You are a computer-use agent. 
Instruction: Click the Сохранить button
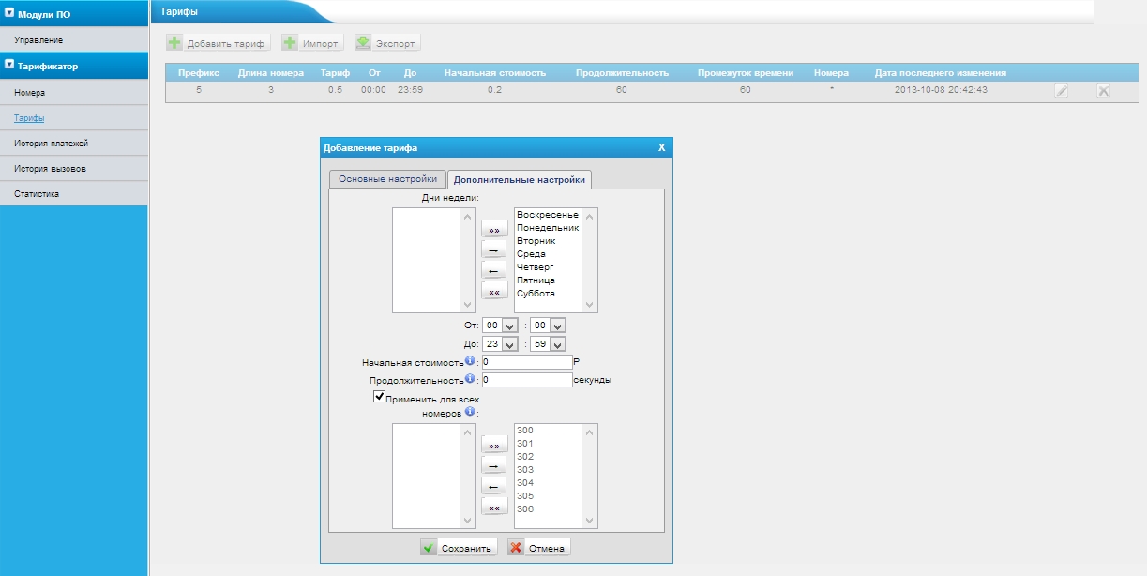click(x=458, y=548)
